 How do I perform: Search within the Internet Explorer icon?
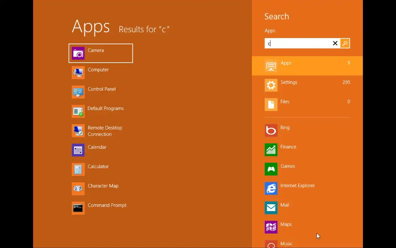[x=271, y=189]
